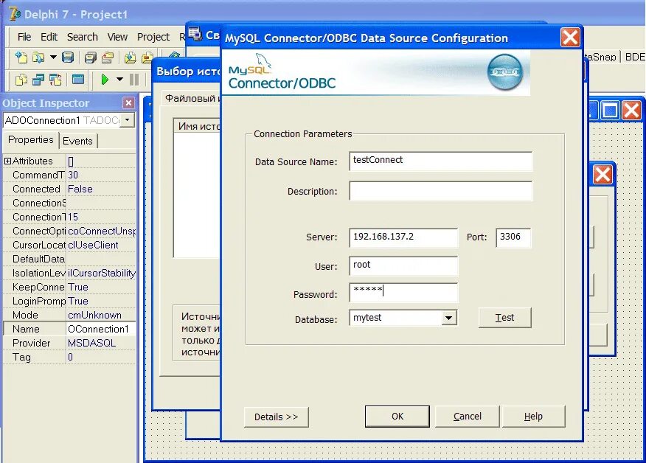Close the MySQL Connector/ODBC configuration dialog
646x463 pixels.
point(570,38)
